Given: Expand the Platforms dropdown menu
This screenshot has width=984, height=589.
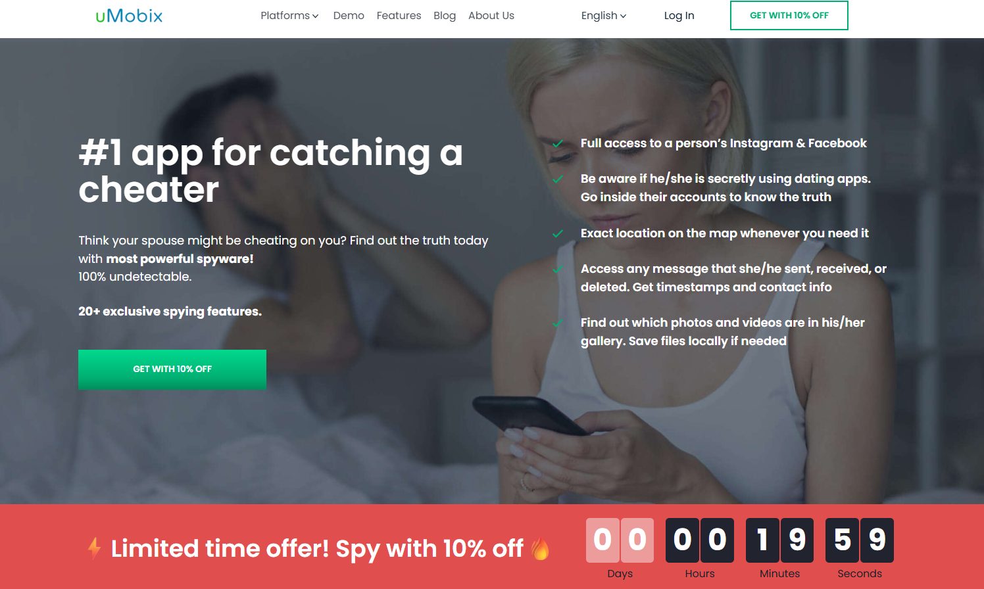Looking at the screenshot, I should click(x=289, y=16).
